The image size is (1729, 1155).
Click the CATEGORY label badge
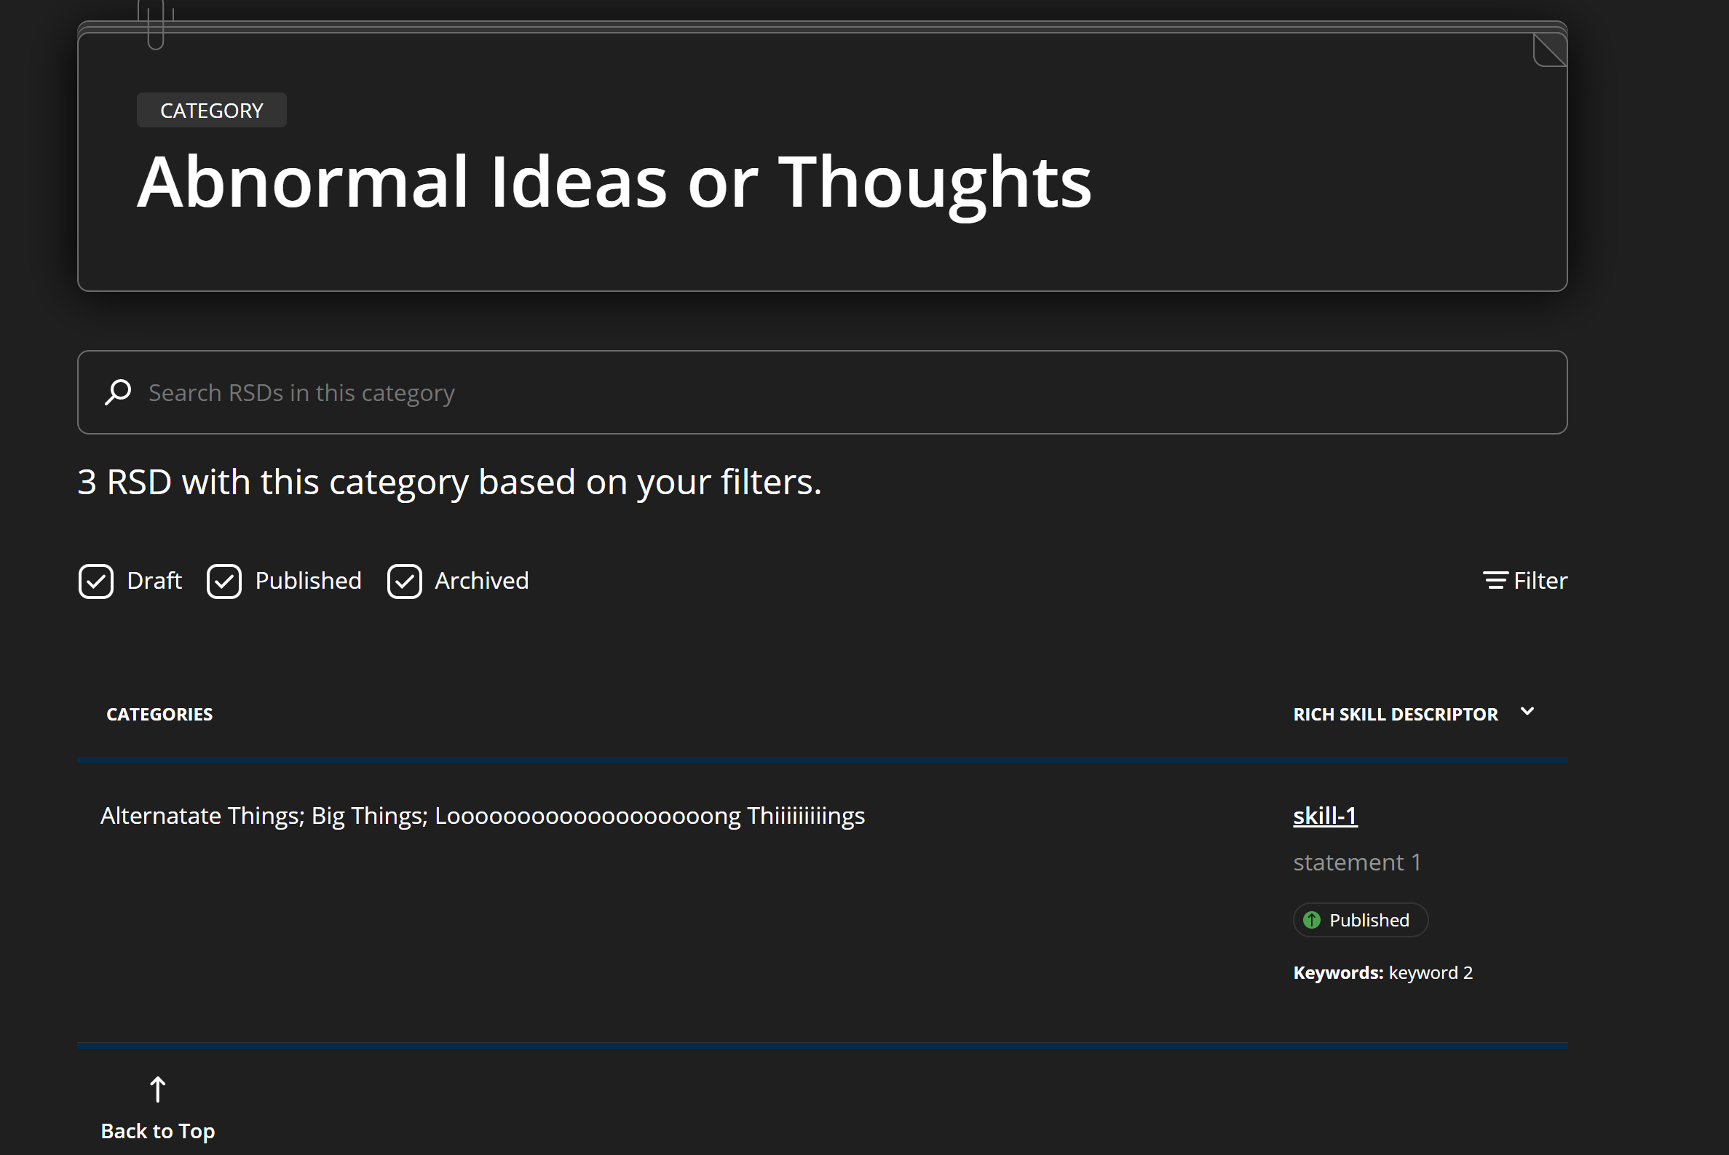(211, 111)
